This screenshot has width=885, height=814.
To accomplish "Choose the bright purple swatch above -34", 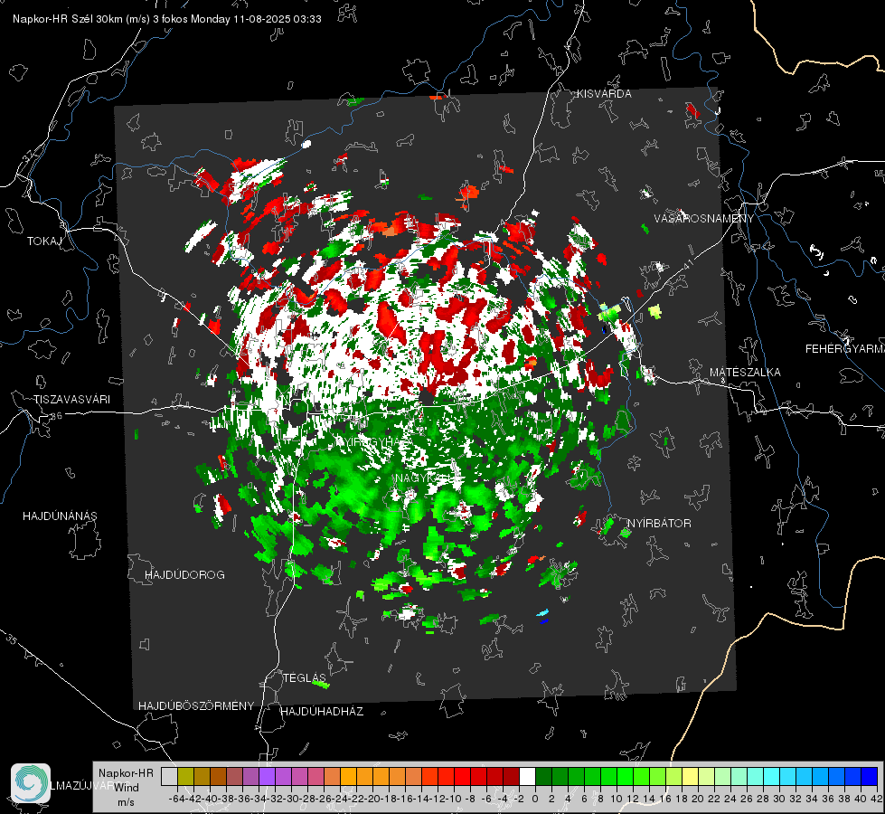I will 267,776.
